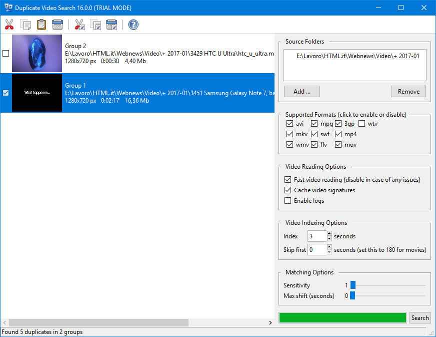Select the source folder path entry
Screen dimensions: 436x337
(357, 56)
